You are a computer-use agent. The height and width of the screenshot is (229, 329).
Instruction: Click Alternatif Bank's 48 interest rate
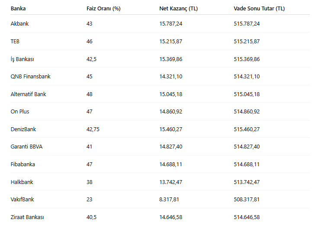point(90,94)
